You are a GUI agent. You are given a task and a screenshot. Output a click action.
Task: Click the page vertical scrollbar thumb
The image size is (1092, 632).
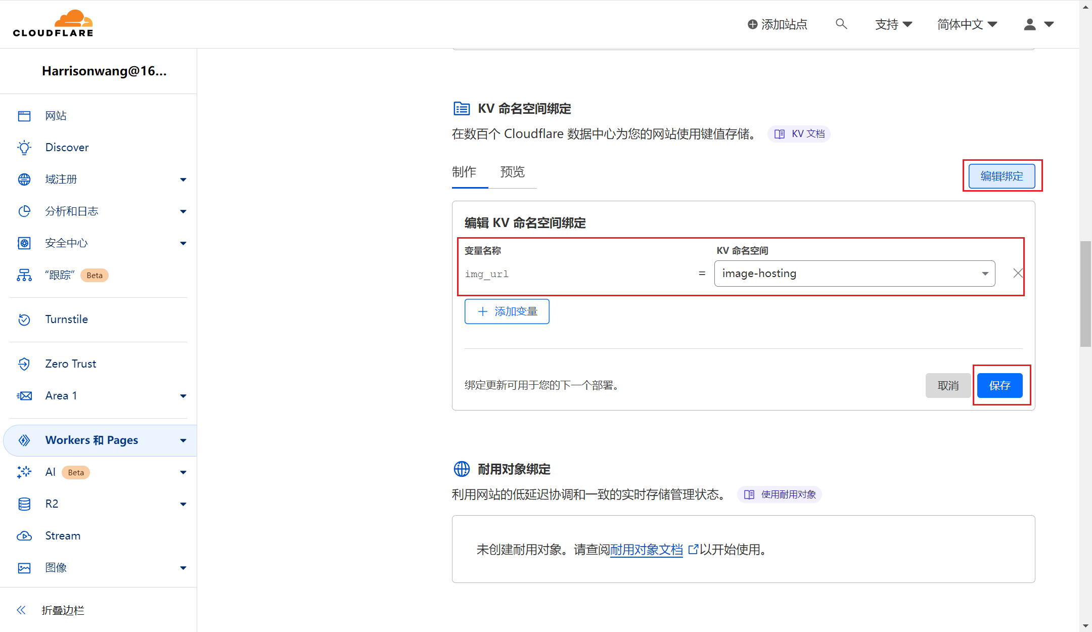[x=1085, y=293]
